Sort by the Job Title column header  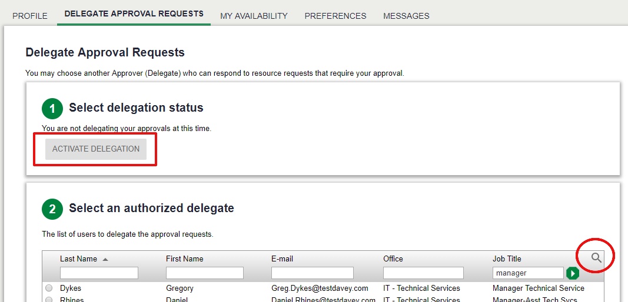(507, 259)
